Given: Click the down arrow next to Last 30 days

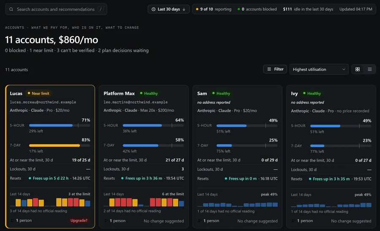Looking at the screenshot, I should 184,9.
